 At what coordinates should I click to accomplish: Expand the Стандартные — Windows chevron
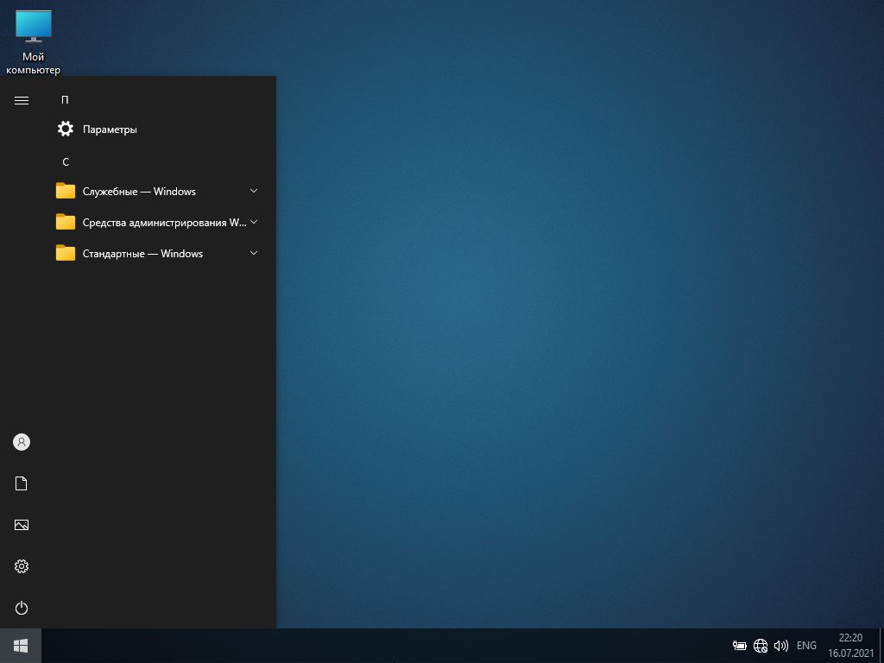(253, 253)
